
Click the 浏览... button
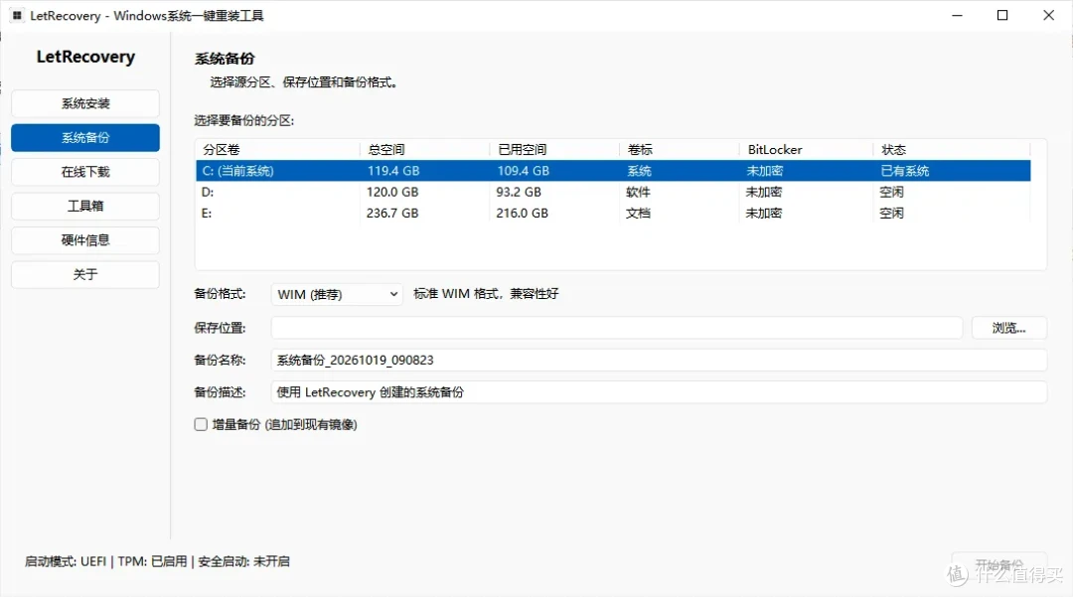point(1008,328)
